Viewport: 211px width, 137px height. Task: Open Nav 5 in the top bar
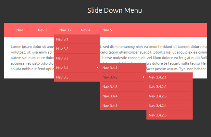point(107,30)
